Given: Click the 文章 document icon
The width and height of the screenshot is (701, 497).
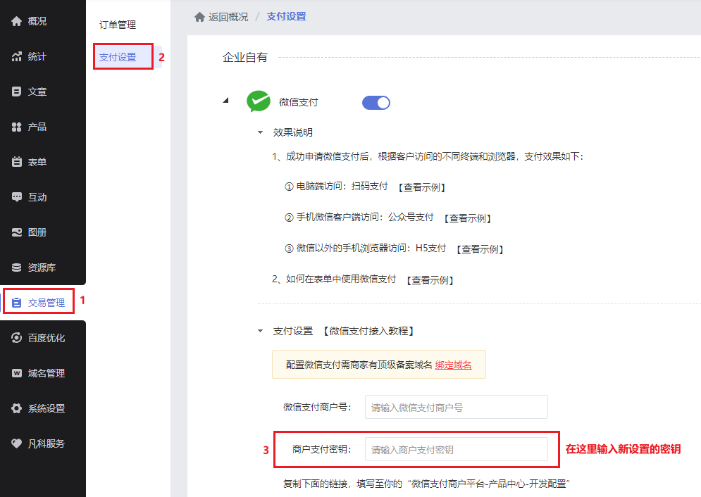Looking at the screenshot, I should coord(16,92).
